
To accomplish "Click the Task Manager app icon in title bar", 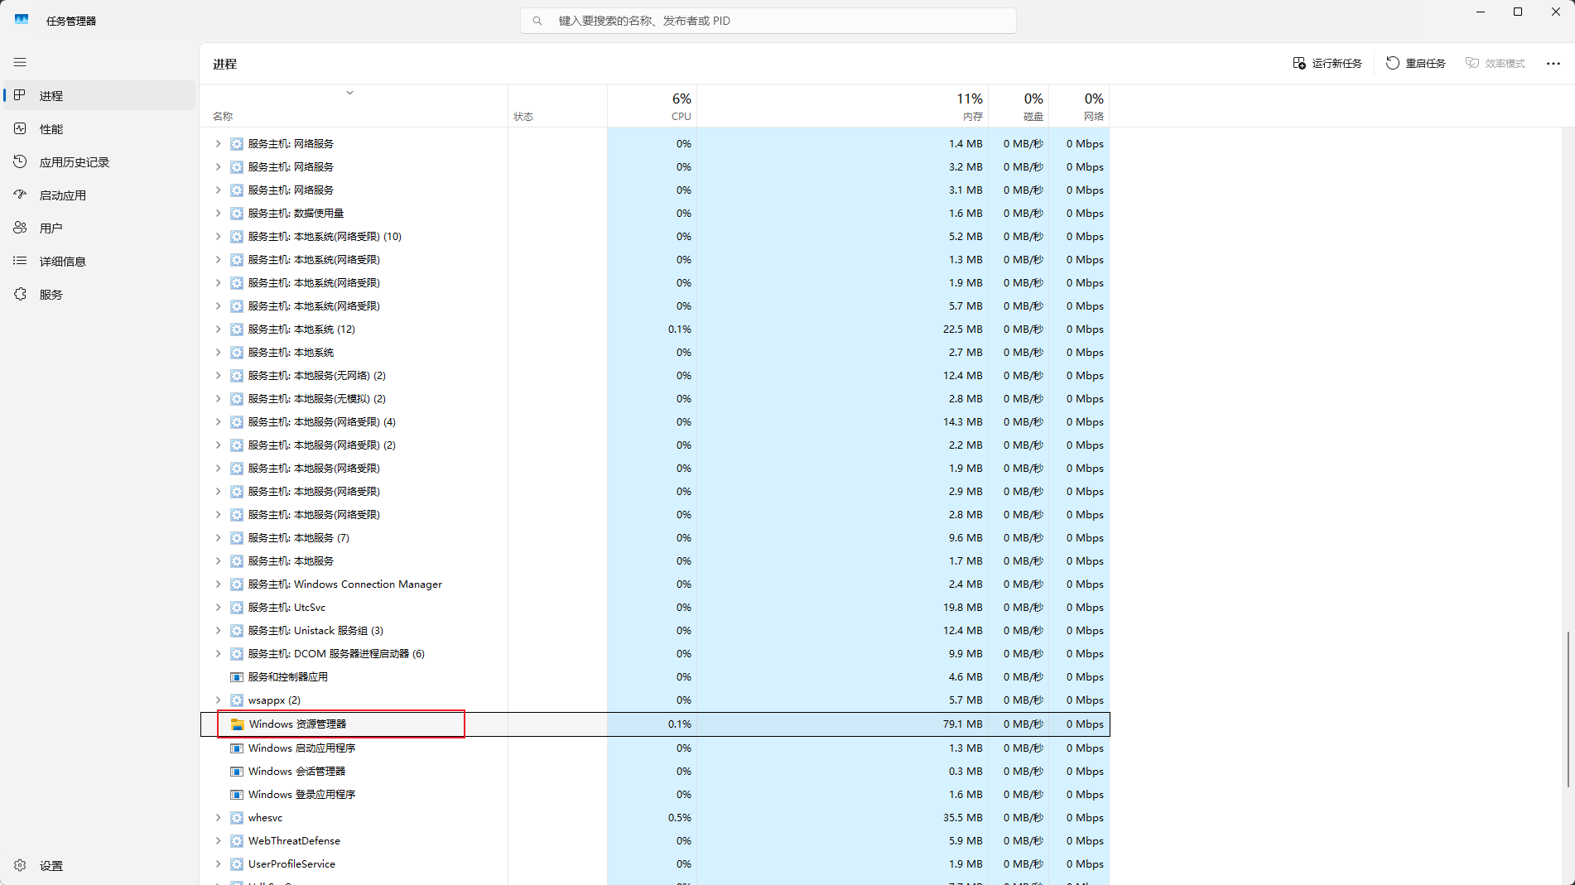I will [22, 20].
